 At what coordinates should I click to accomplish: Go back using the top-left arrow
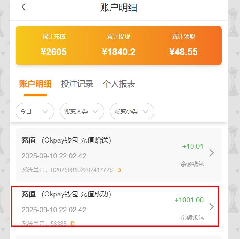click(23, 7)
